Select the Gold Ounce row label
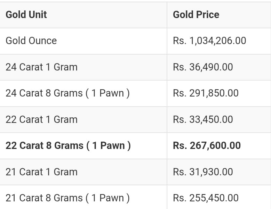Image resolution: width=271 pixels, height=209 pixels. (31, 41)
